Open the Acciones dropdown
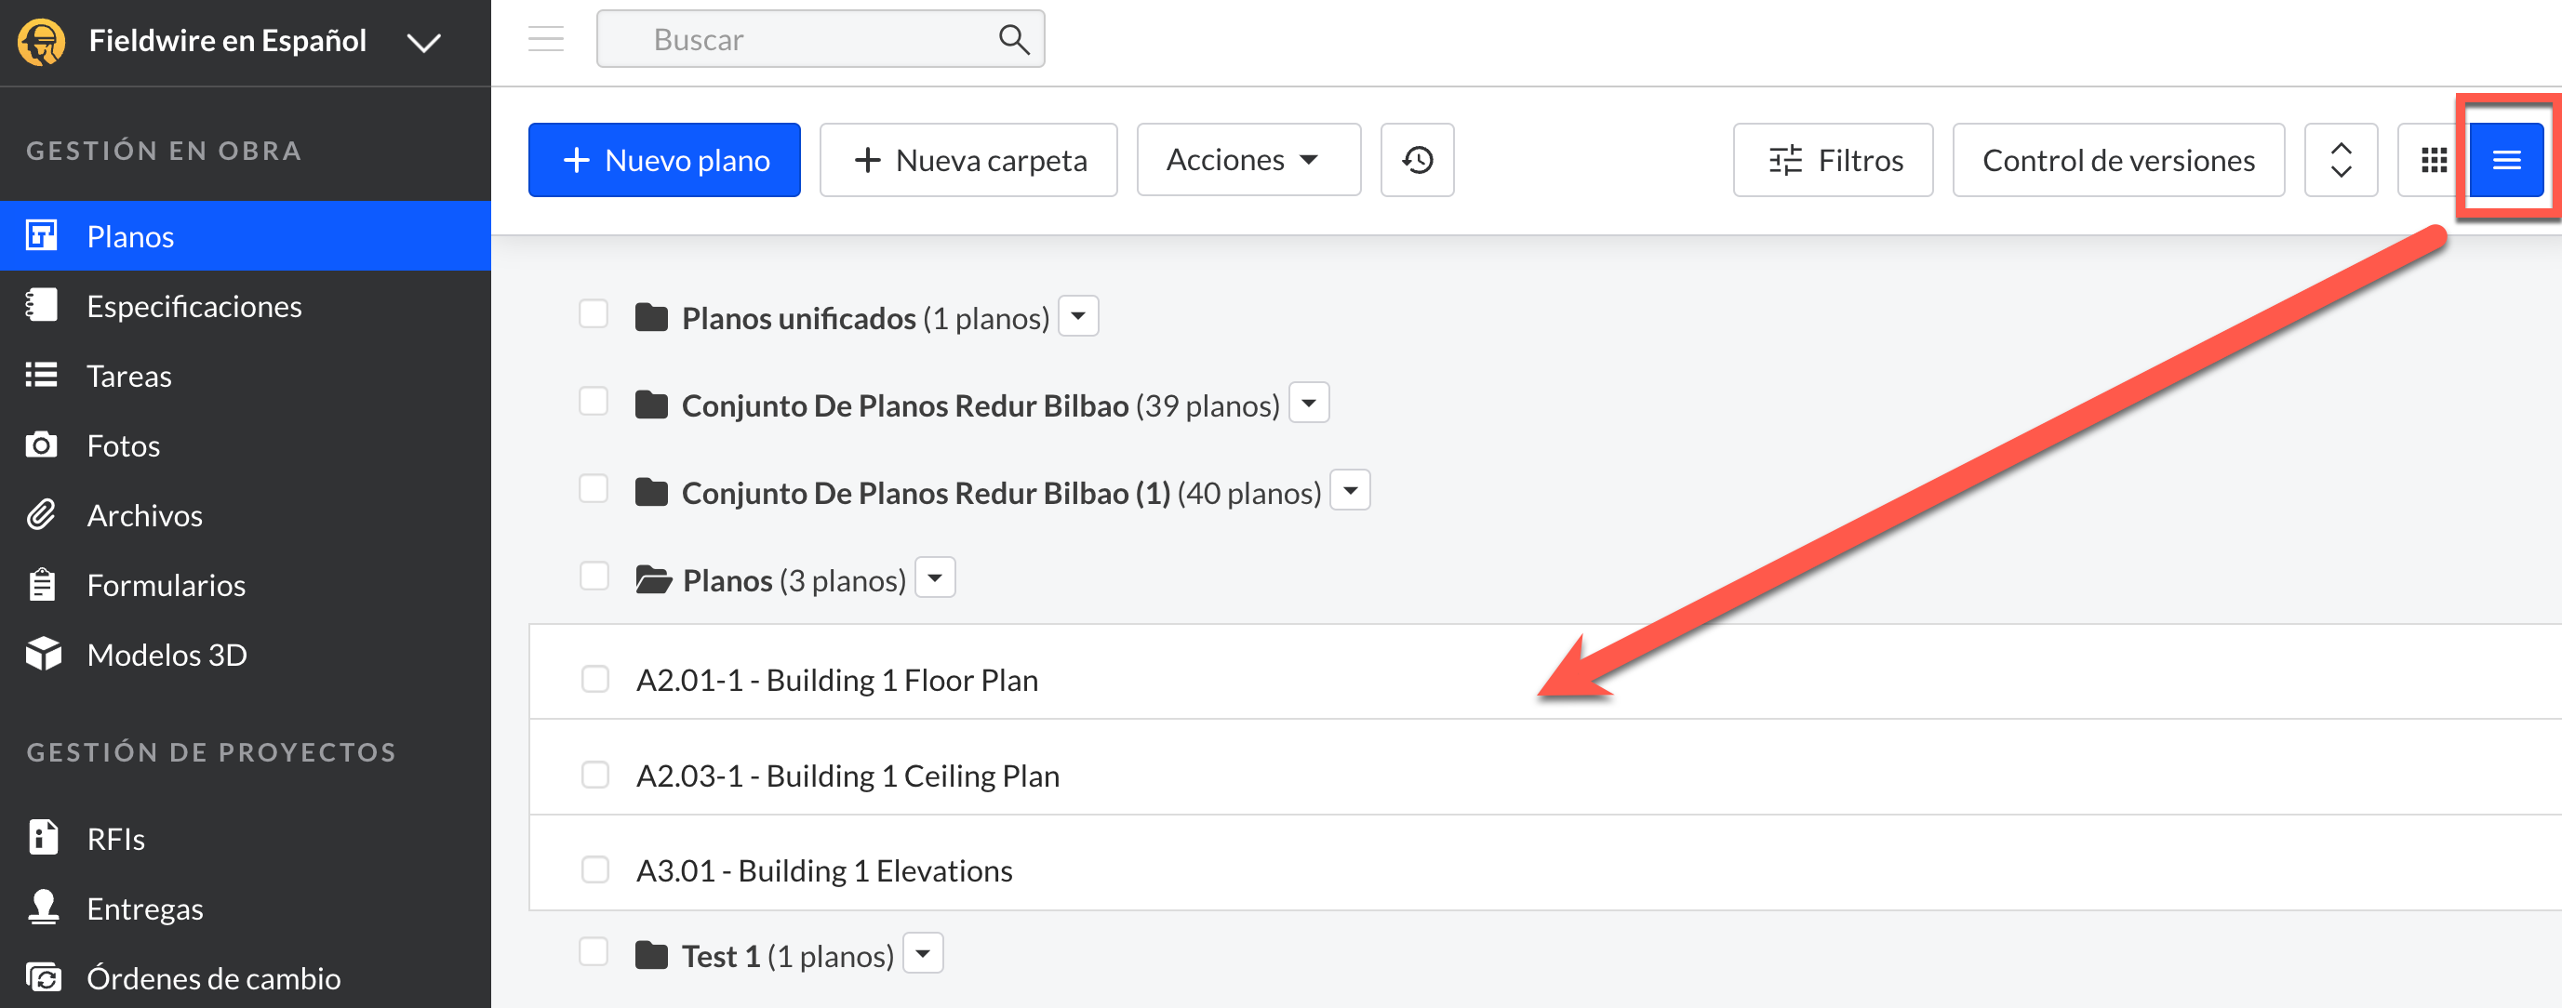This screenshot has width=2562, height=1008. pyautogui.click(x=1248, y=160)
